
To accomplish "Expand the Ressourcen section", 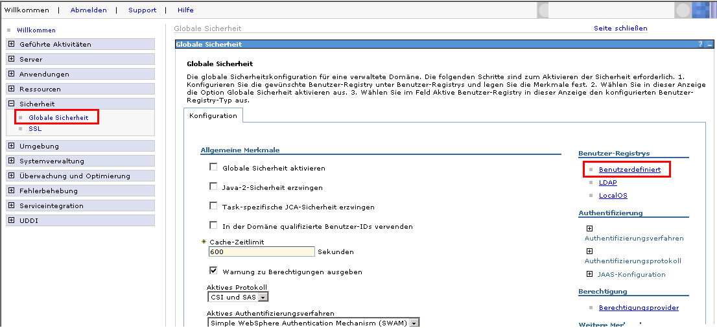I will 12,89.
